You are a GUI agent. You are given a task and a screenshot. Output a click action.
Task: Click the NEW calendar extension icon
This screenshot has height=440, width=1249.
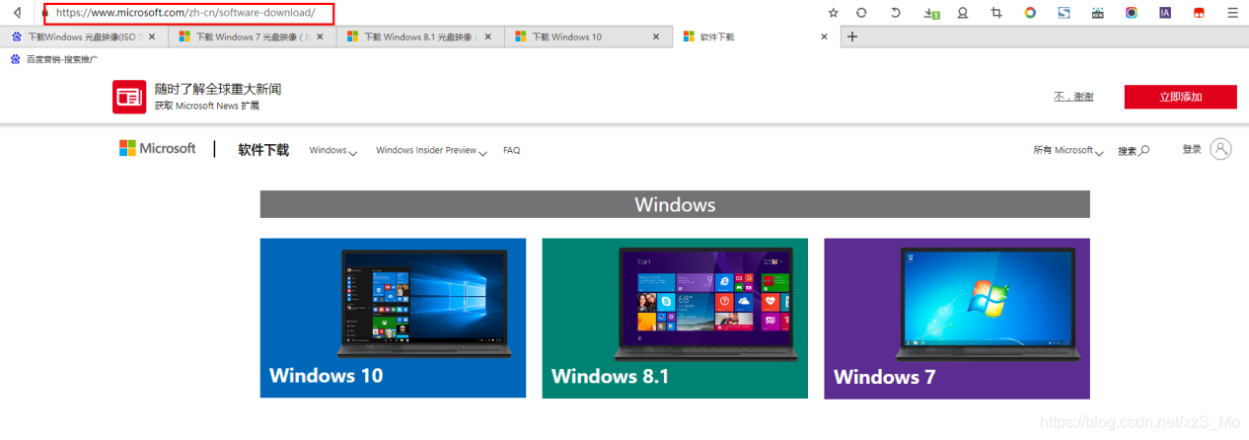pyautogui.click(x=1097, y=13)
